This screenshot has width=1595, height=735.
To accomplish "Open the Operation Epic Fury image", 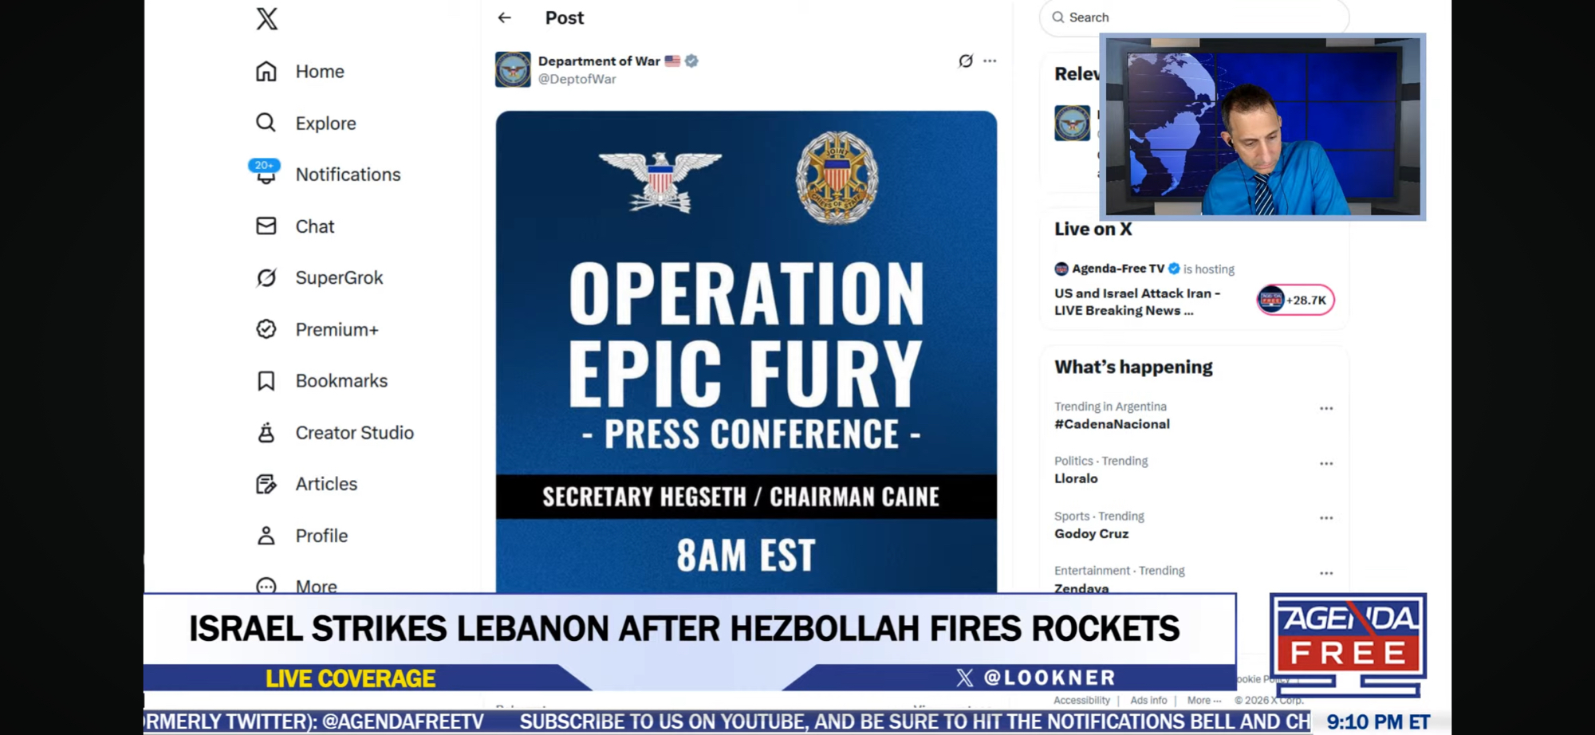I will 746,352.
